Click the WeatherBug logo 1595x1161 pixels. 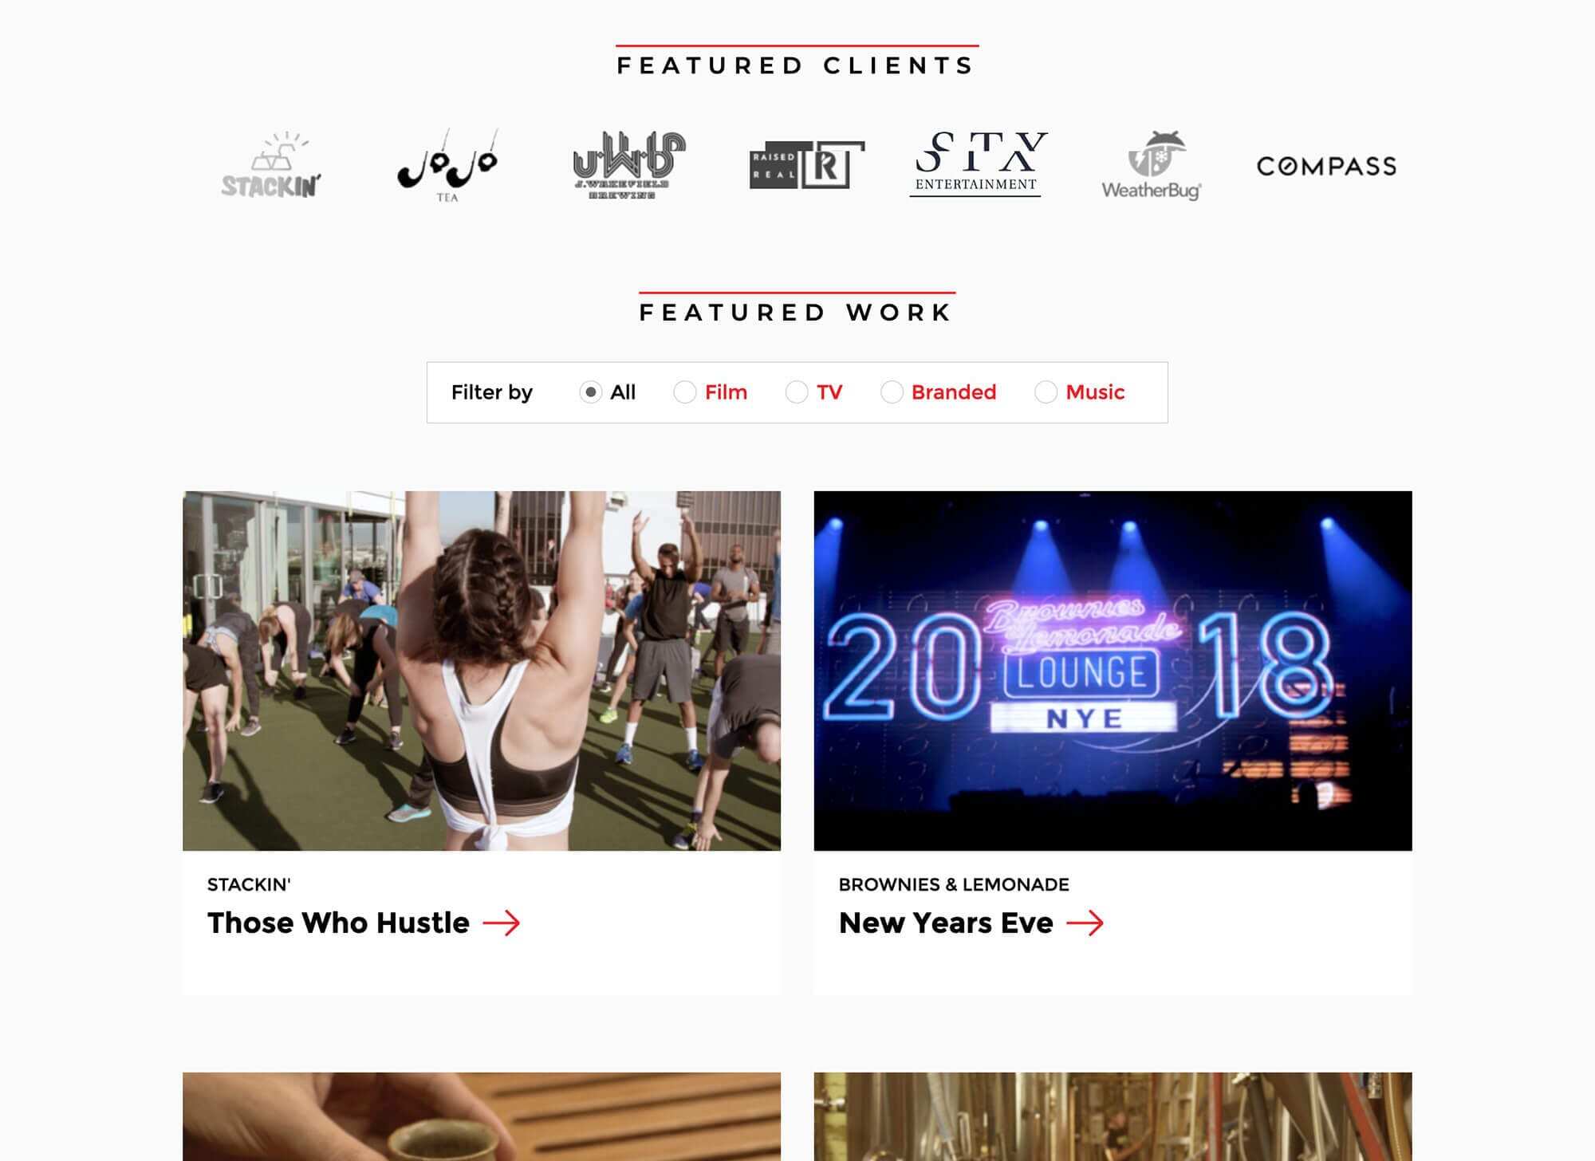tap(1151, 165)
